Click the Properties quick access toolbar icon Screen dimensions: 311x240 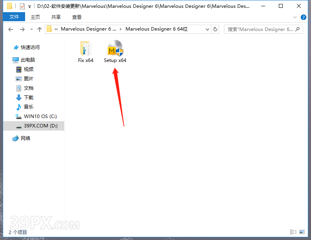(22, 6)
